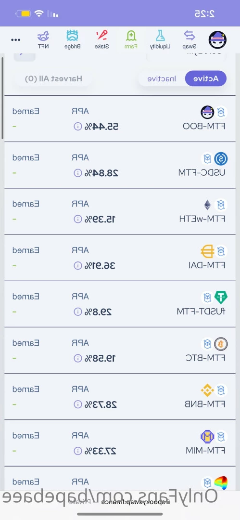Open the NFT rocking horse icon
The width and height of the screenshot is (240, 520).
coord(43,36)
